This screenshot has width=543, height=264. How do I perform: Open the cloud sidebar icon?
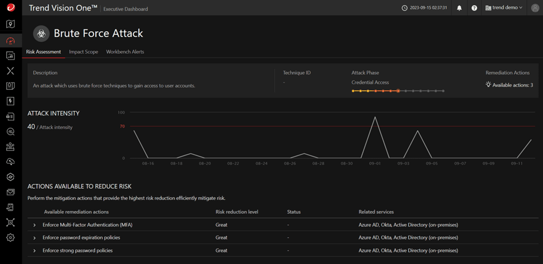11,162
